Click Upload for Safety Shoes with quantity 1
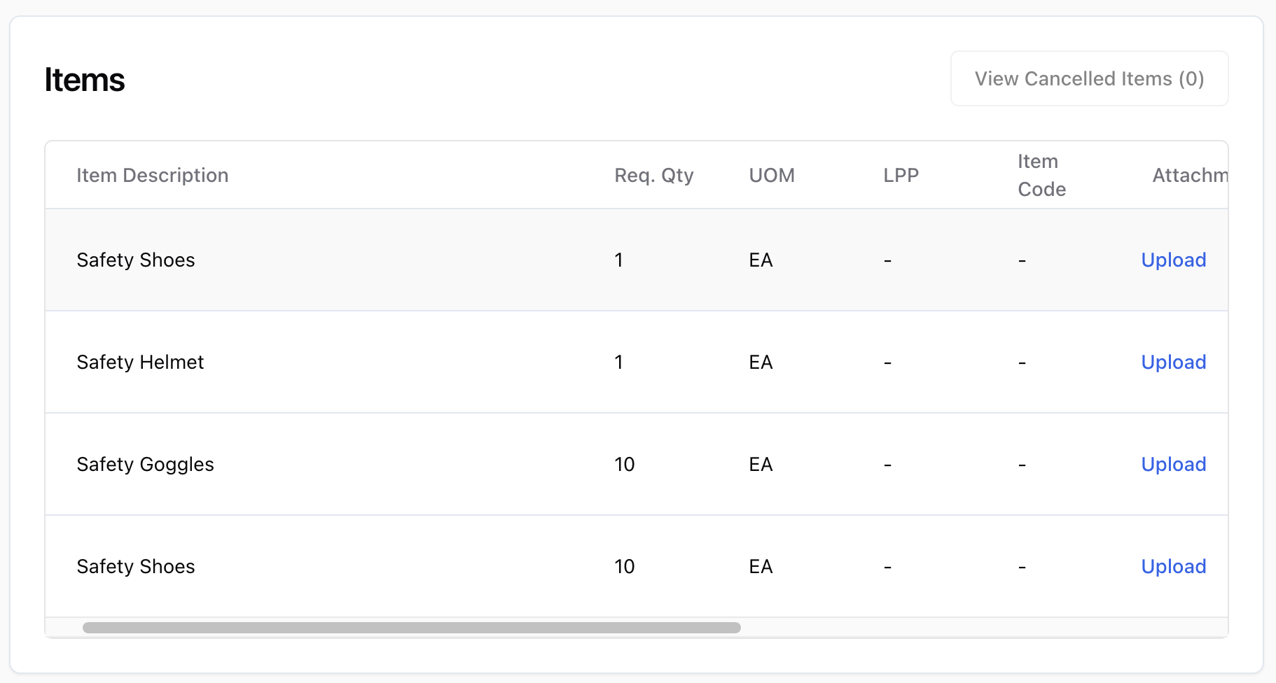 pyautogui.click(x=1174, y=260)
